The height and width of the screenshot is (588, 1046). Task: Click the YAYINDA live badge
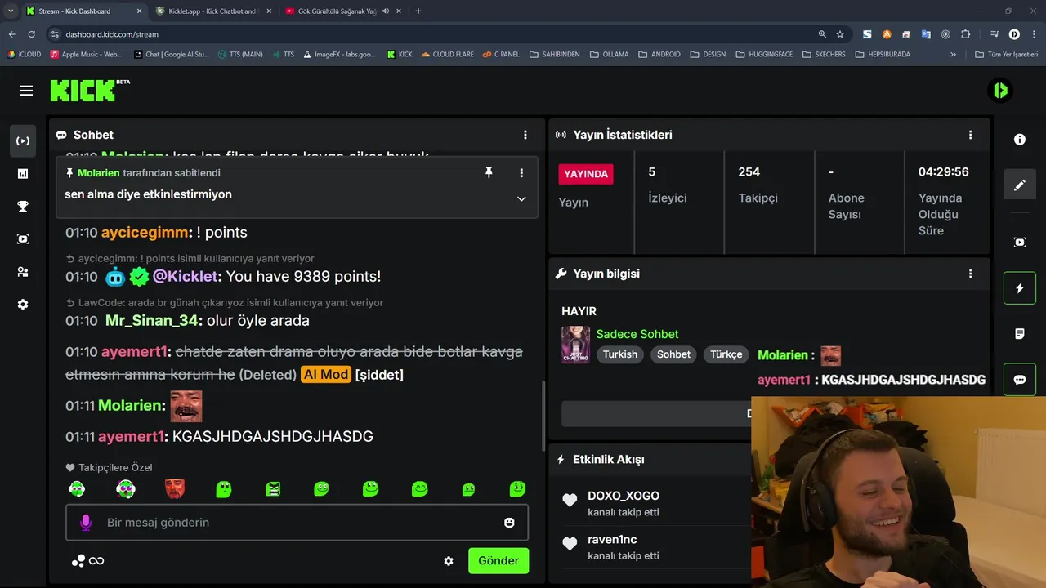(586, 174)
